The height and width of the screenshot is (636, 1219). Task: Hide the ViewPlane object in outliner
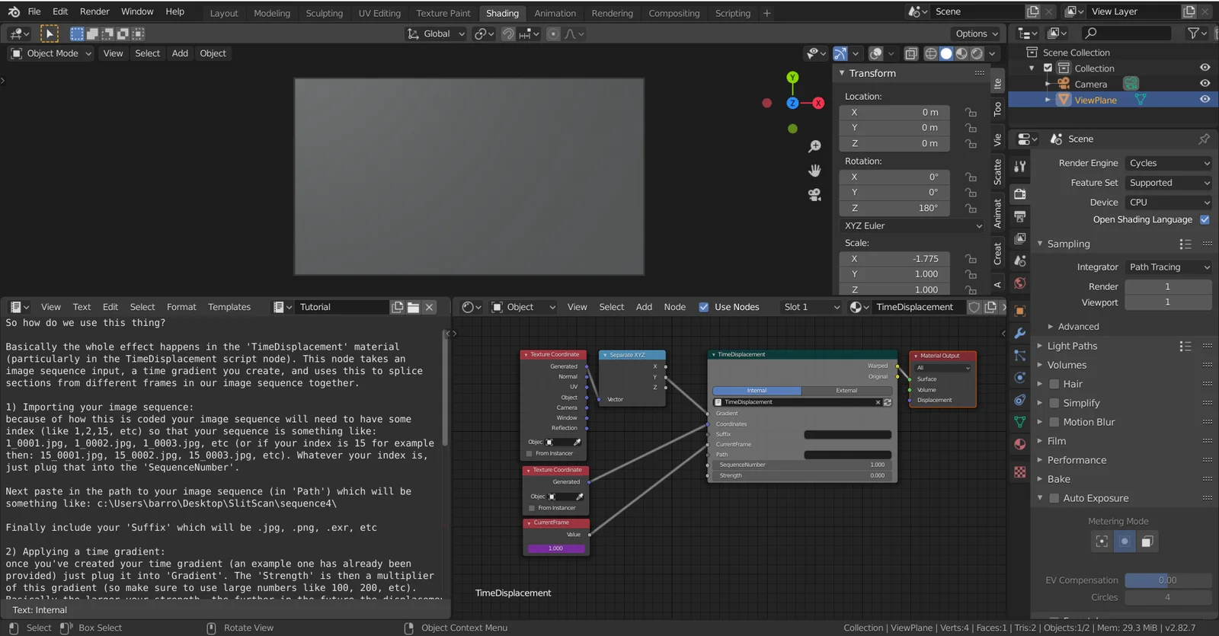click(x=1205, y=100)
